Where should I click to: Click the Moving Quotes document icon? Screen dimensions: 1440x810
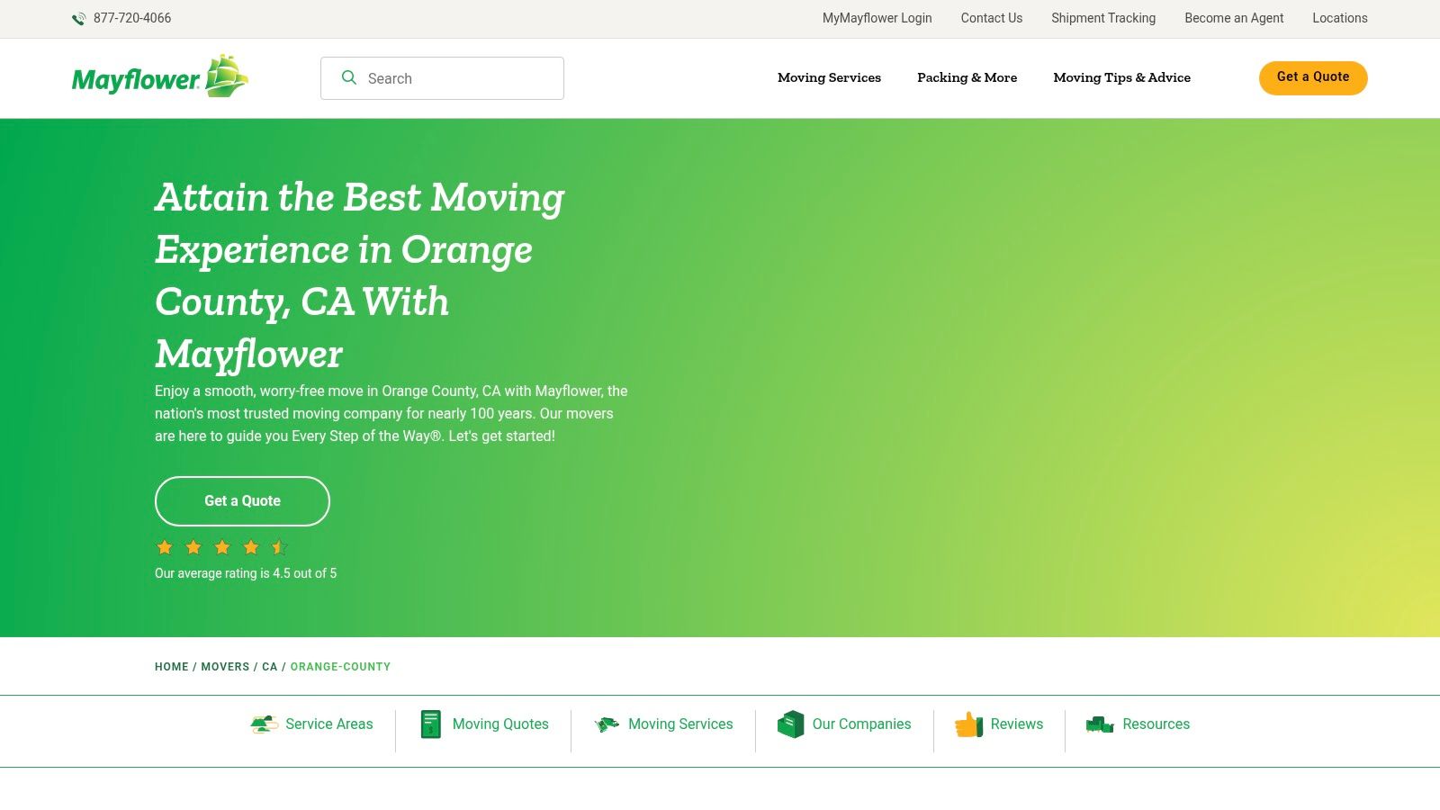point(431,724)
